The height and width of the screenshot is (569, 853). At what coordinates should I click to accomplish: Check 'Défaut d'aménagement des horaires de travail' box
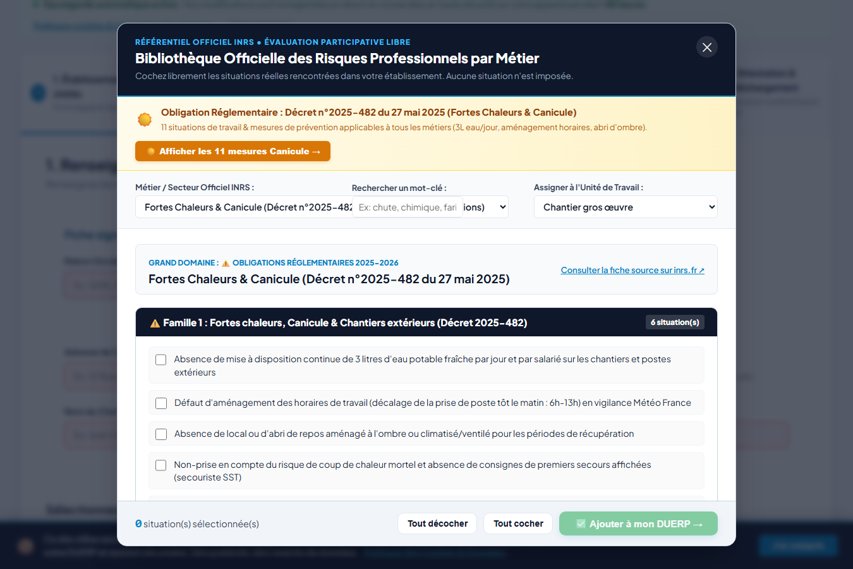point(161,403)
